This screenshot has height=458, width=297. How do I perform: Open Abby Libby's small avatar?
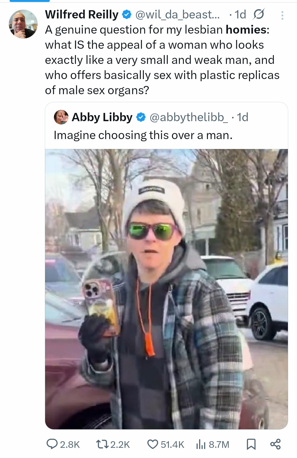pos(61,117)
